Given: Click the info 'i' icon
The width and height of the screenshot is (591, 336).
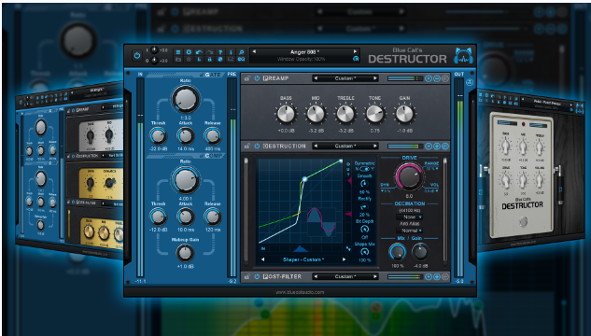Looking at the screenshot, I should 231,52.
